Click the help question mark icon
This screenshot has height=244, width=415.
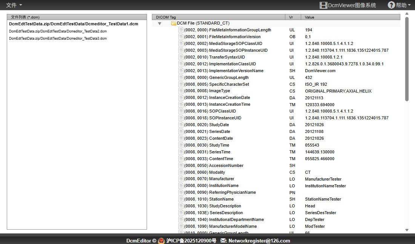(391, 5)
